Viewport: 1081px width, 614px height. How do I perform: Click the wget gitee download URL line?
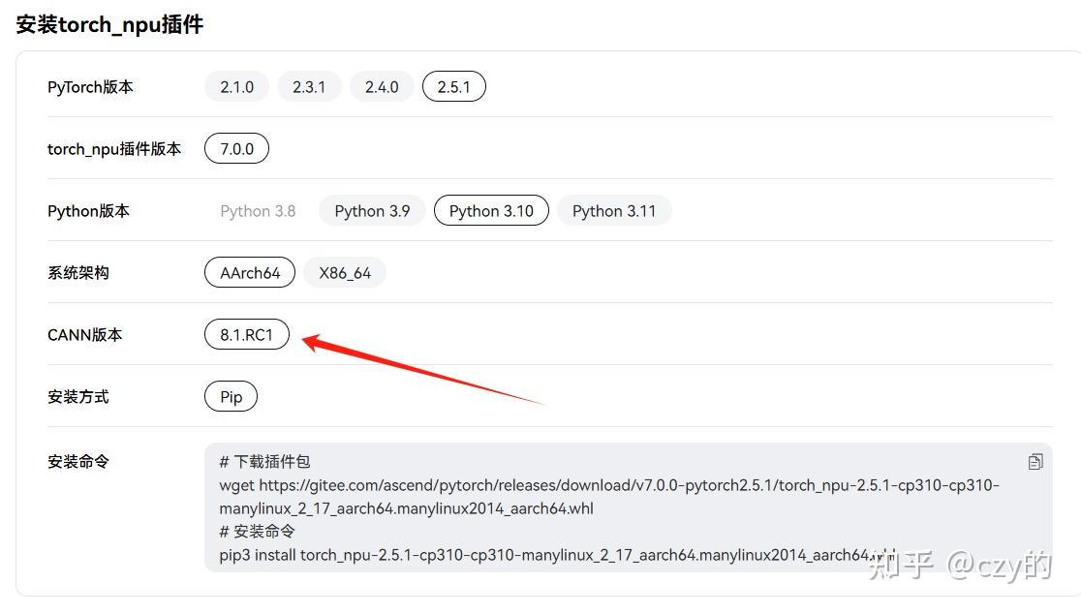coord(609,485)
